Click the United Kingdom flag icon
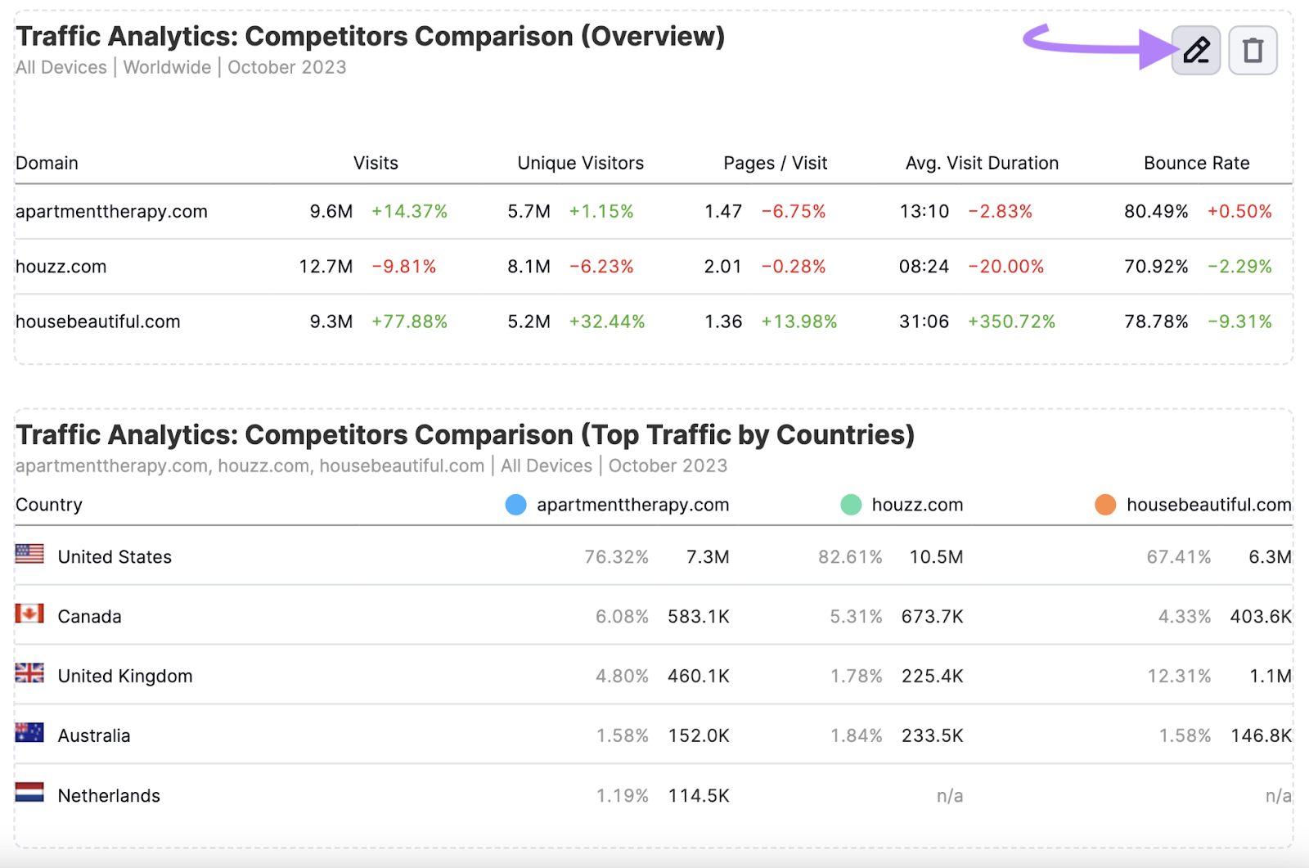 tap(29, 673)
